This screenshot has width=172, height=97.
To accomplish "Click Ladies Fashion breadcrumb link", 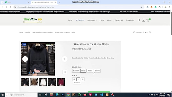I will point(37,32).
